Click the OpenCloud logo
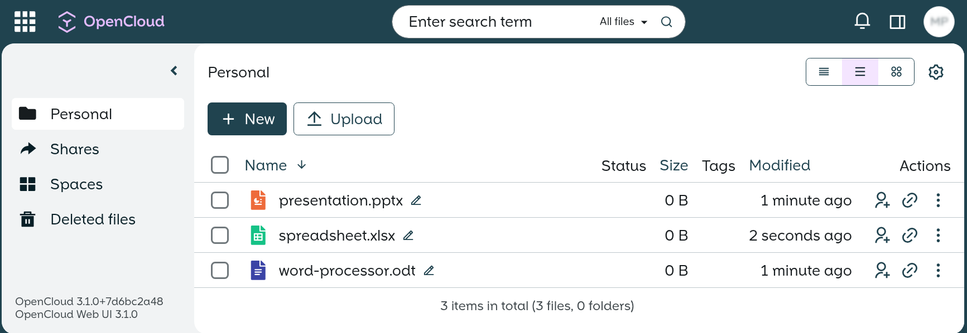The height and width of the screenshot is (333, 967). coord(110,21)
